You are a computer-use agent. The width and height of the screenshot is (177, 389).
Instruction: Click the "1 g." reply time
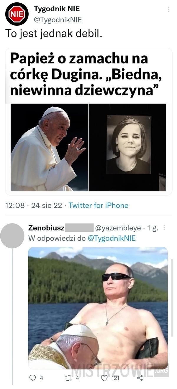tap(153, 228)
